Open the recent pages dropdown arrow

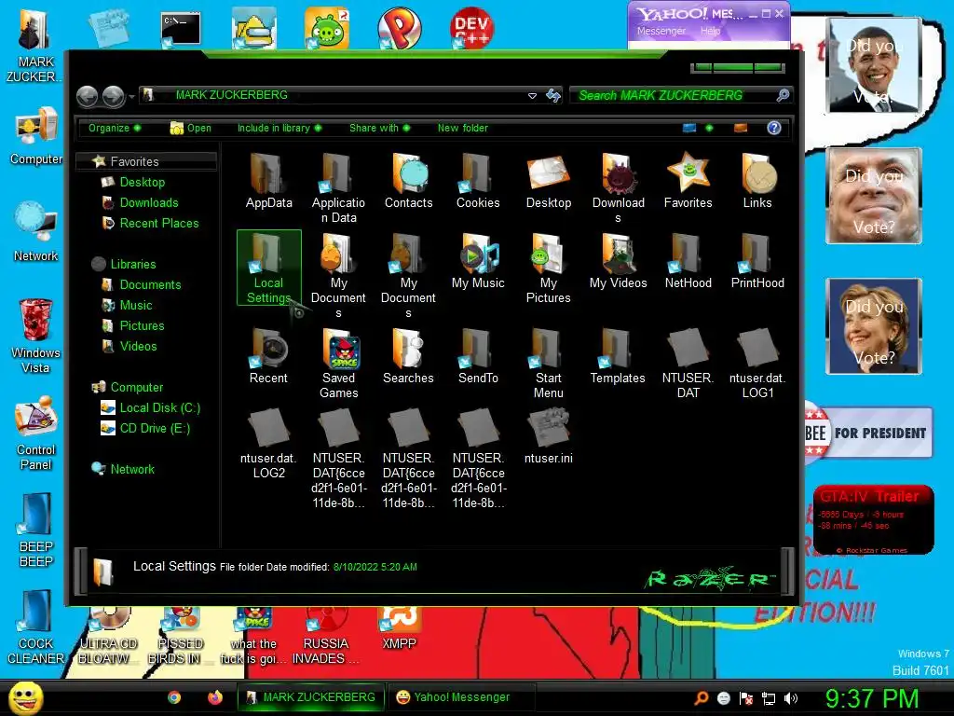tap(131, 96)
